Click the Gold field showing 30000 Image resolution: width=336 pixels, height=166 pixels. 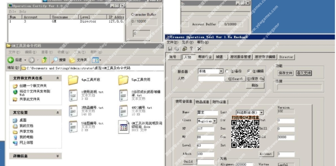tap(286, 138)
